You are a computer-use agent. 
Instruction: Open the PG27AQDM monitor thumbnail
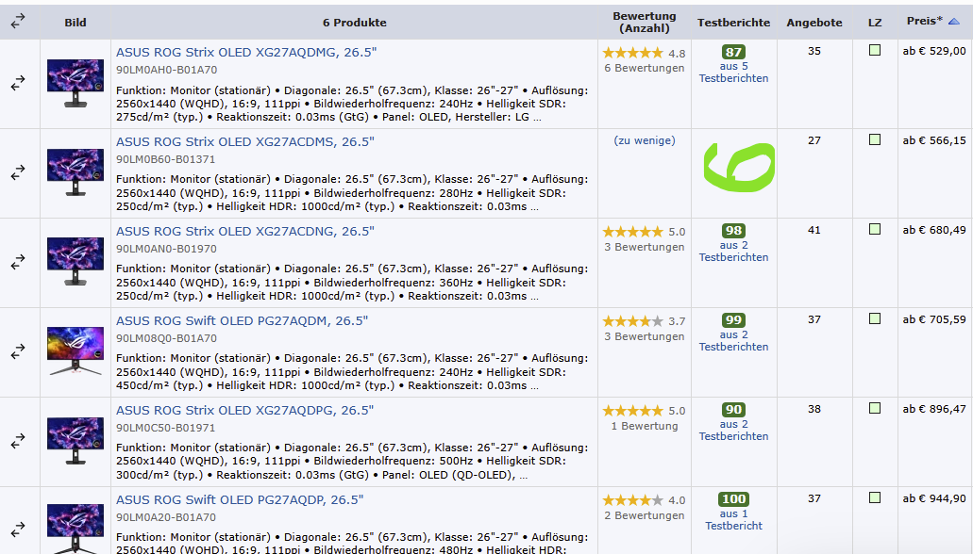pos(75,351)
